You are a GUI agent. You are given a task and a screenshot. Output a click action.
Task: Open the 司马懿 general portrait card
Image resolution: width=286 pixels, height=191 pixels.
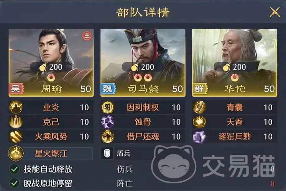coord(143,63)
